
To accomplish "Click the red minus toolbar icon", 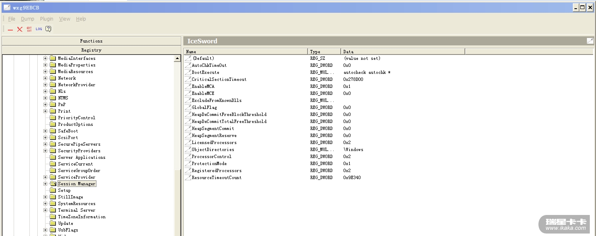I will pos(10,29).
